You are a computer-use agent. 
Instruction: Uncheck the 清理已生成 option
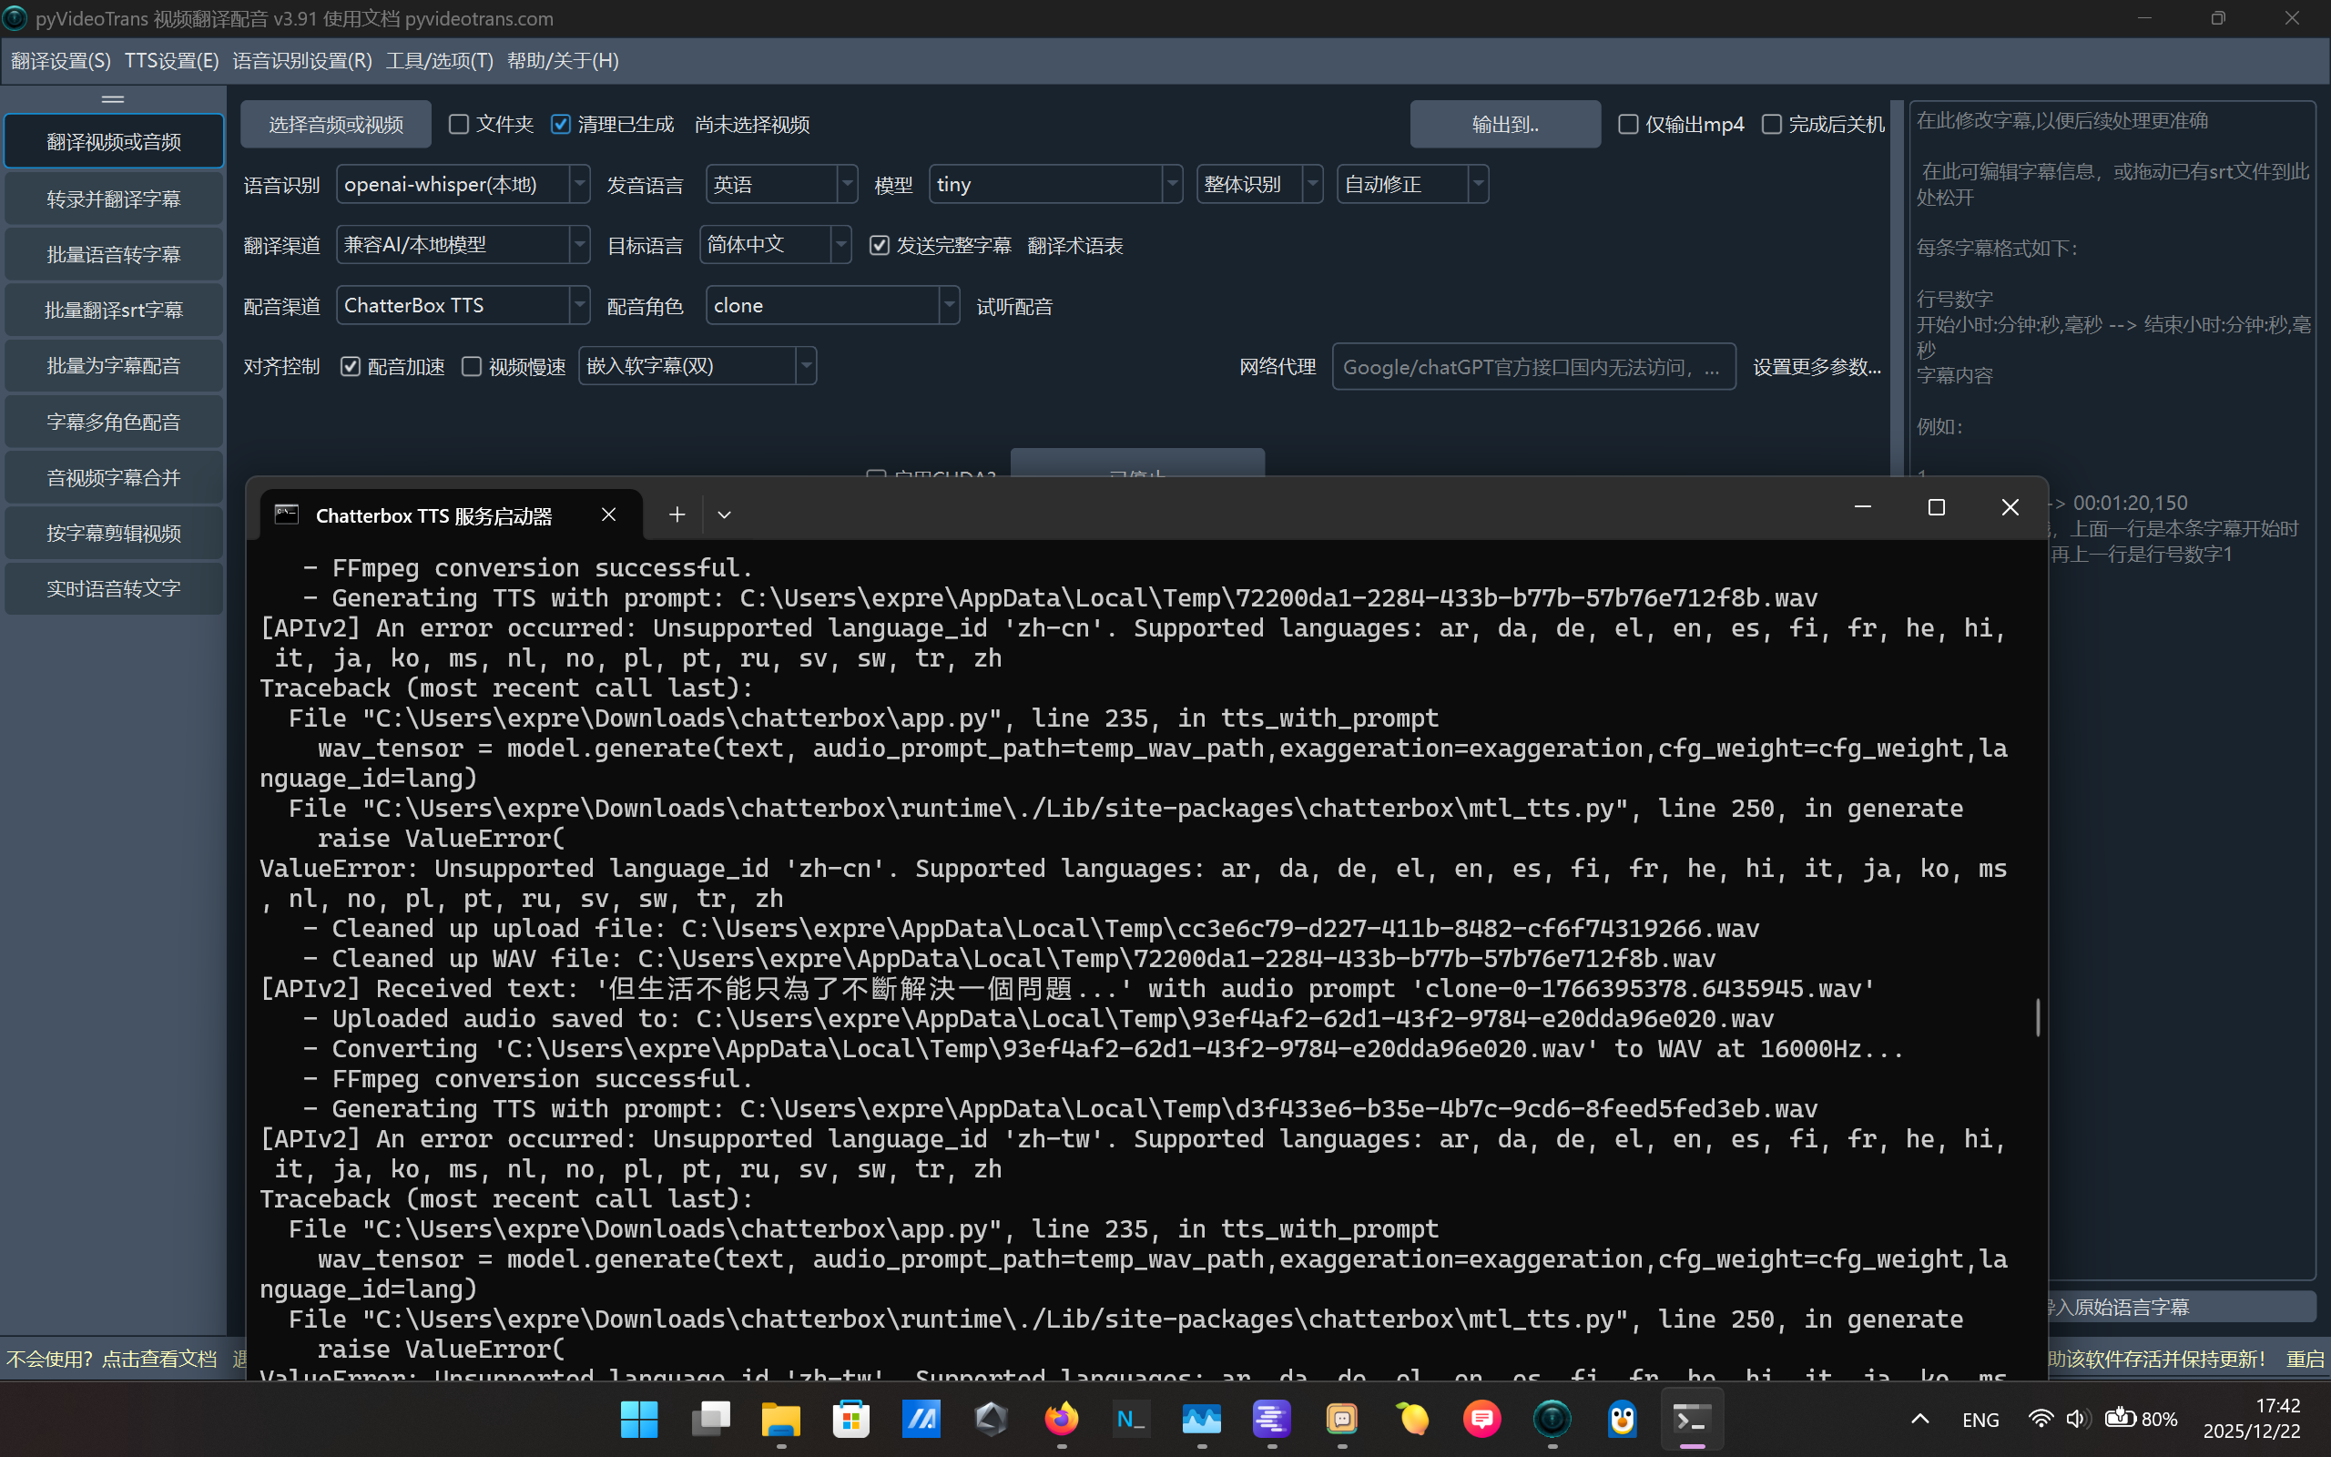pos(561,125)
